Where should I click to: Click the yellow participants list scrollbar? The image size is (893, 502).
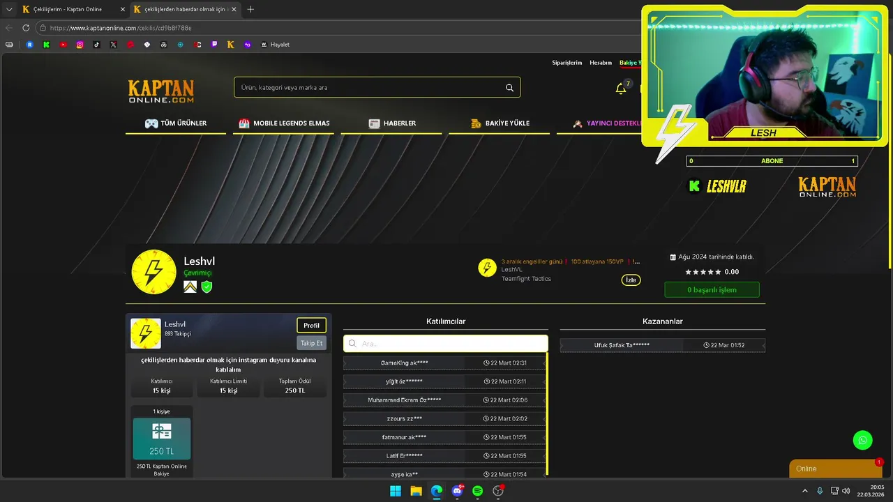548,413
